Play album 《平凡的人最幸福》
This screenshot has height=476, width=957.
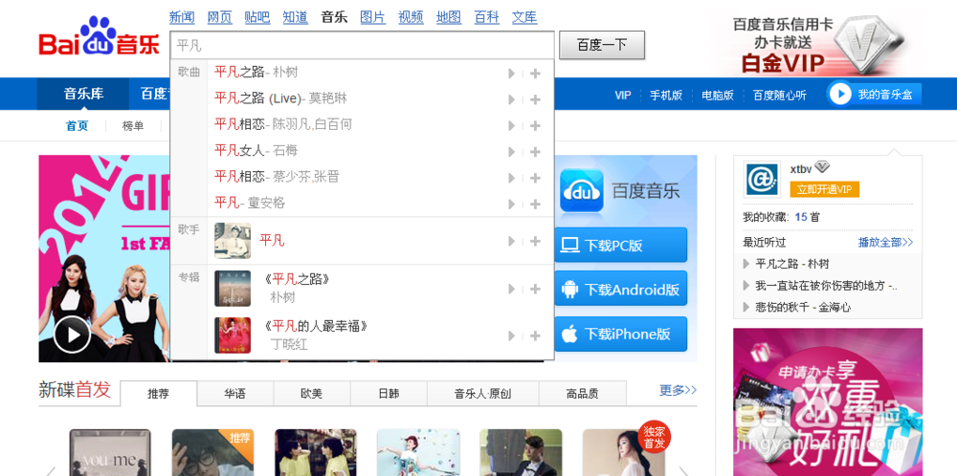pos(511,335)
